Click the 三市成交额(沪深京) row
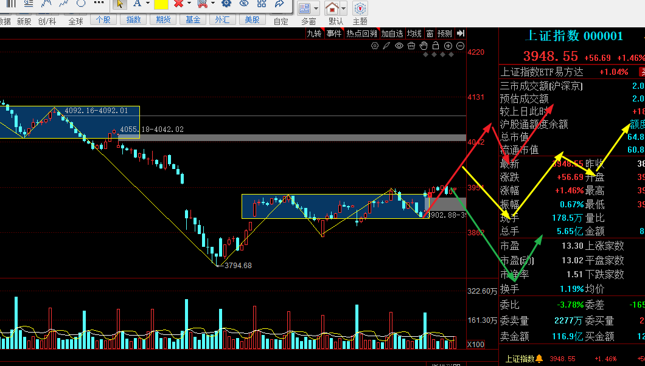Viewport: 645px width, 366px height. point(572,86)
